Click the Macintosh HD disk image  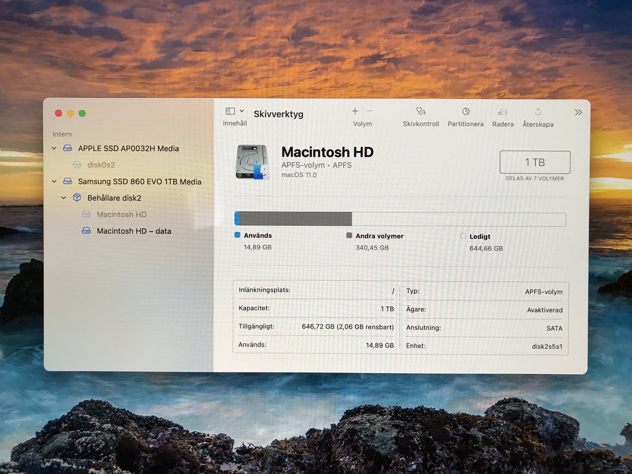(252, 162)
